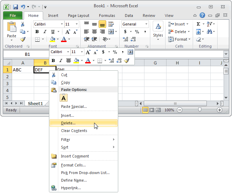Minimize the ribbon with the caret icon

pyautogui.click(x=195, y=16)
